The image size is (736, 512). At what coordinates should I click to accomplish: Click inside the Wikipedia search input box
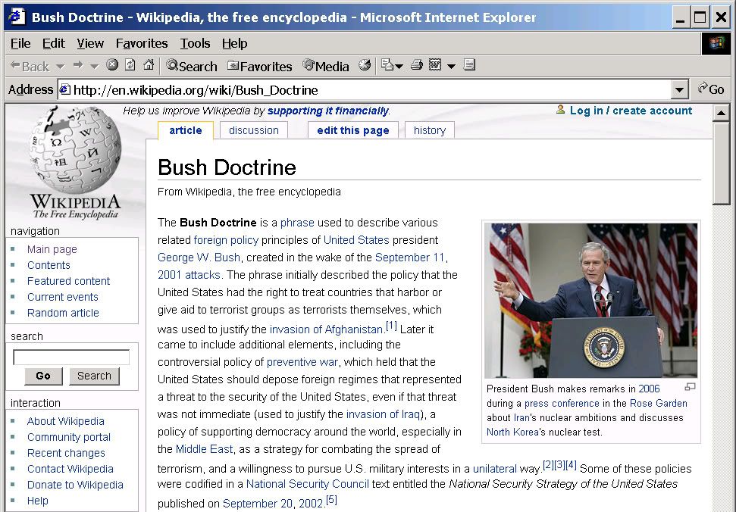[x=71, y=357]
